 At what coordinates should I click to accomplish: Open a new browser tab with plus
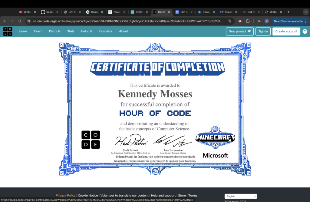pyautogui.click(x=289, y=12)
